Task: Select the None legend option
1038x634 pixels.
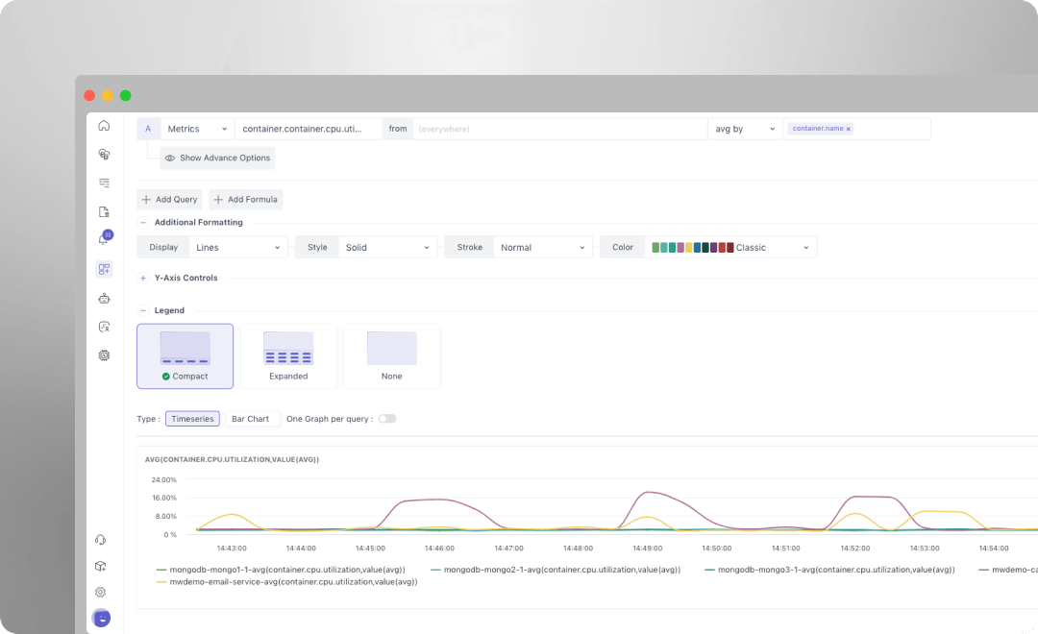Action: (391, 355)
